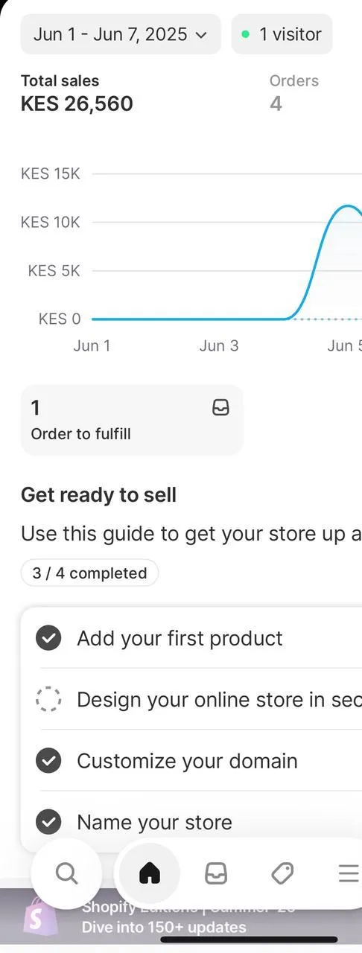Open the search icon in bottom bar

point(66,873)
